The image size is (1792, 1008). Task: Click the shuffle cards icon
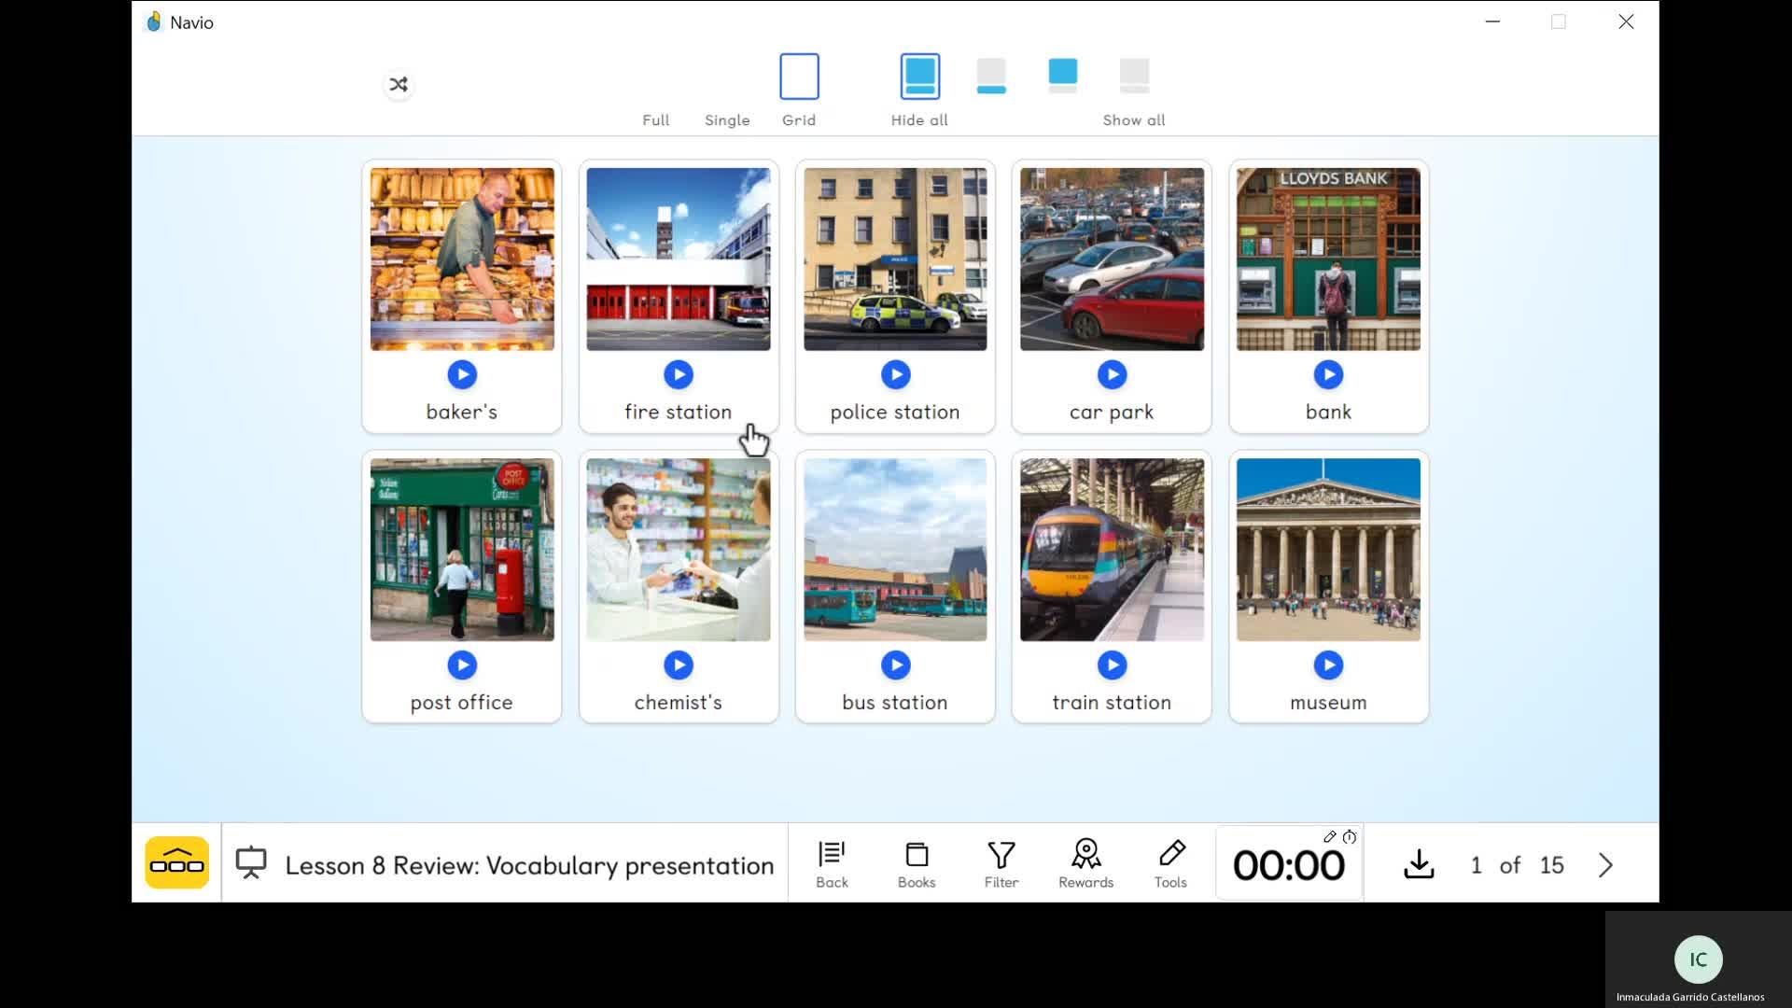399,85
